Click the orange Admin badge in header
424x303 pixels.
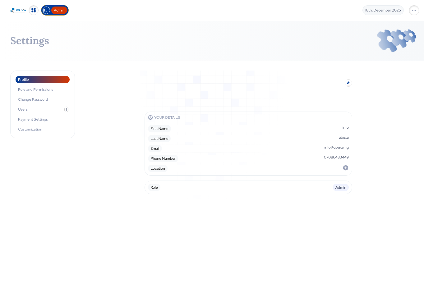[x=59, y=10]
